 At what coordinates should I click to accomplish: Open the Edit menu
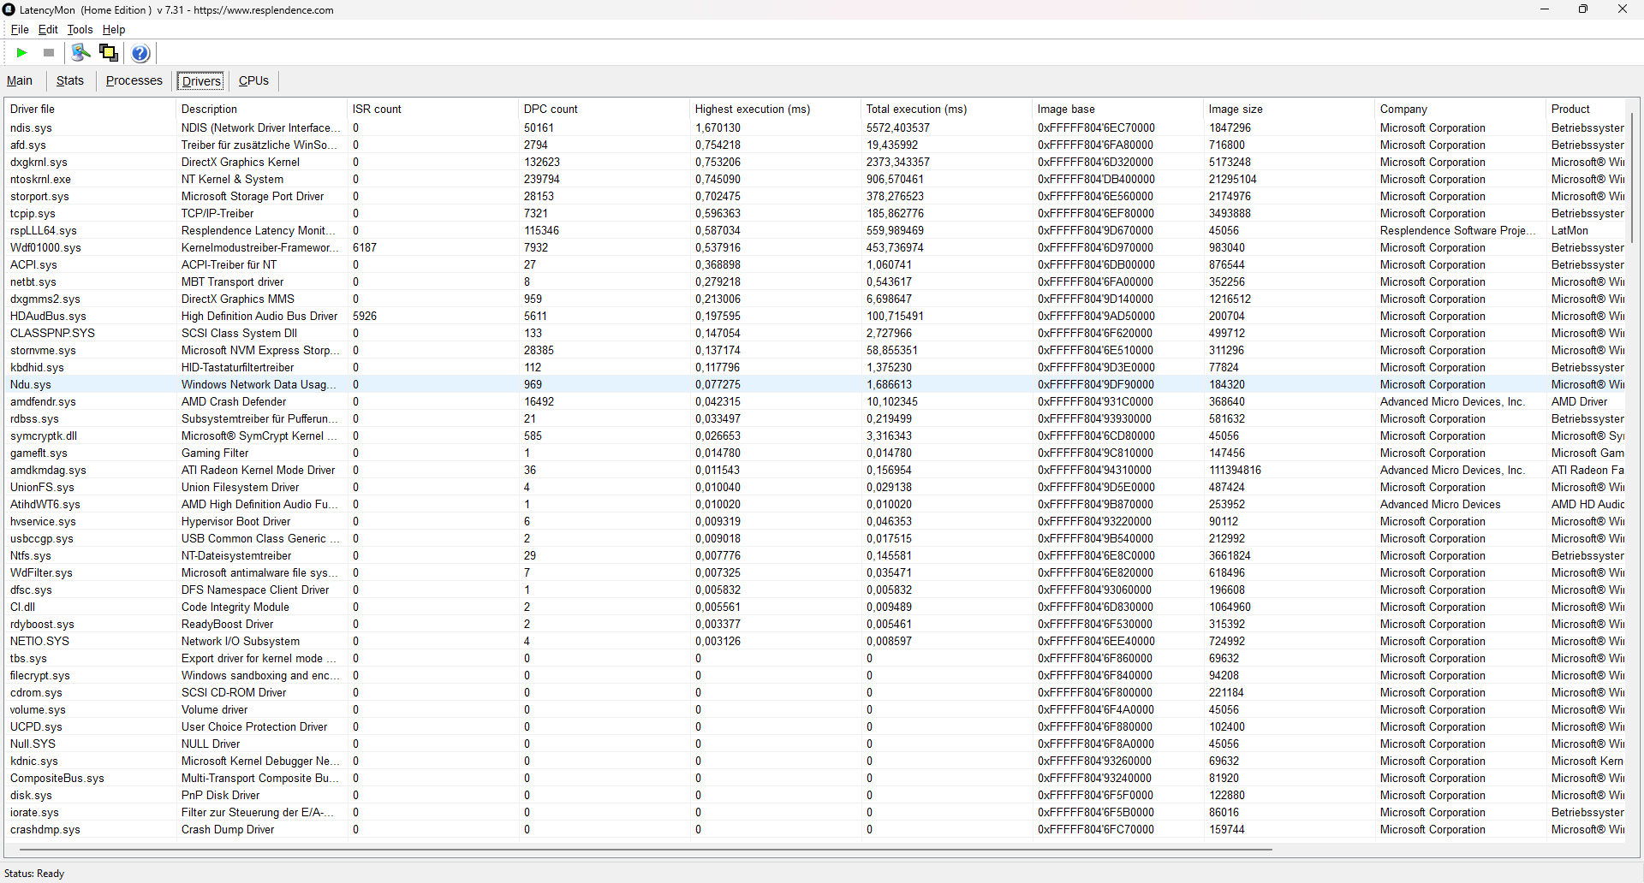click(48, 29)
